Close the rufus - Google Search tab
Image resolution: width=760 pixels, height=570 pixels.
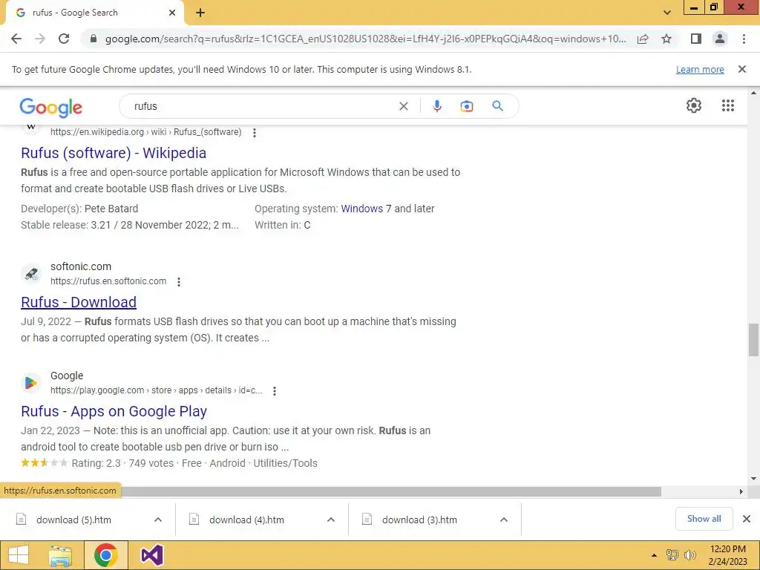coord(172,13)
